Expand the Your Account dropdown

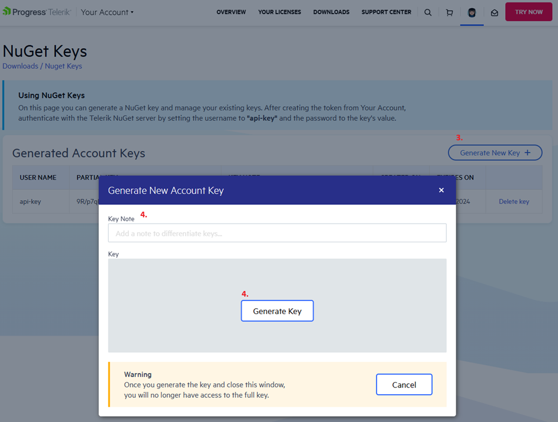coord(107,12)
